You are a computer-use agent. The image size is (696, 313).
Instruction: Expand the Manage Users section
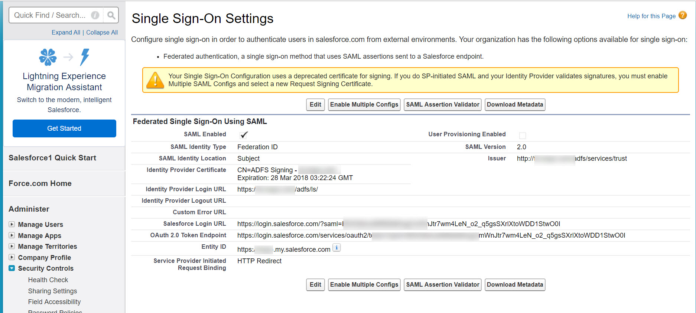(x=12, y=224)
